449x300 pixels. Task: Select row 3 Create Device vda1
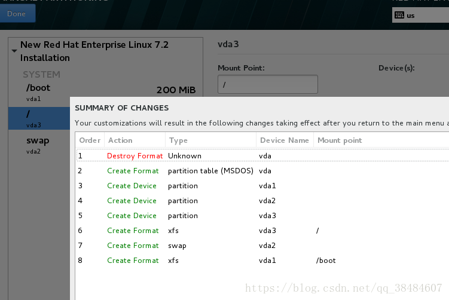click(x=262, y=186)
